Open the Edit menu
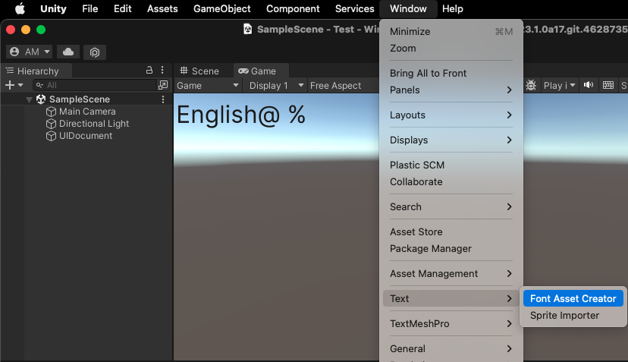Screen dimensions: 628x362 click(x=122, y=8)
